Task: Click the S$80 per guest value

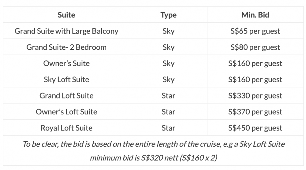Action: point(255,47)
